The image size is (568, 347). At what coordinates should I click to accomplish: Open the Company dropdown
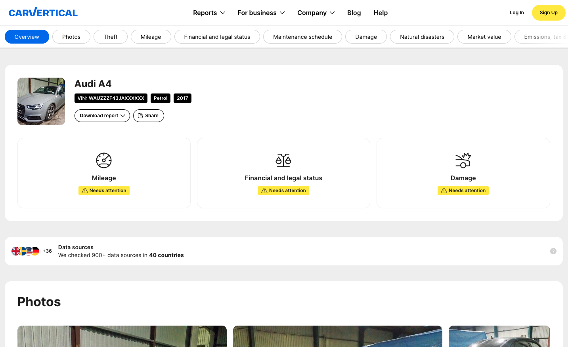point(316,13)
